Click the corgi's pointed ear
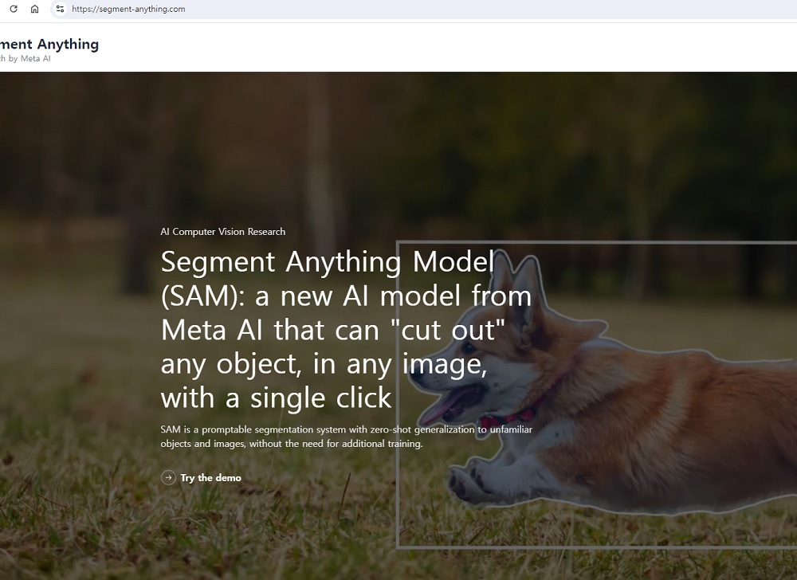797x580 pixels. 526,279
